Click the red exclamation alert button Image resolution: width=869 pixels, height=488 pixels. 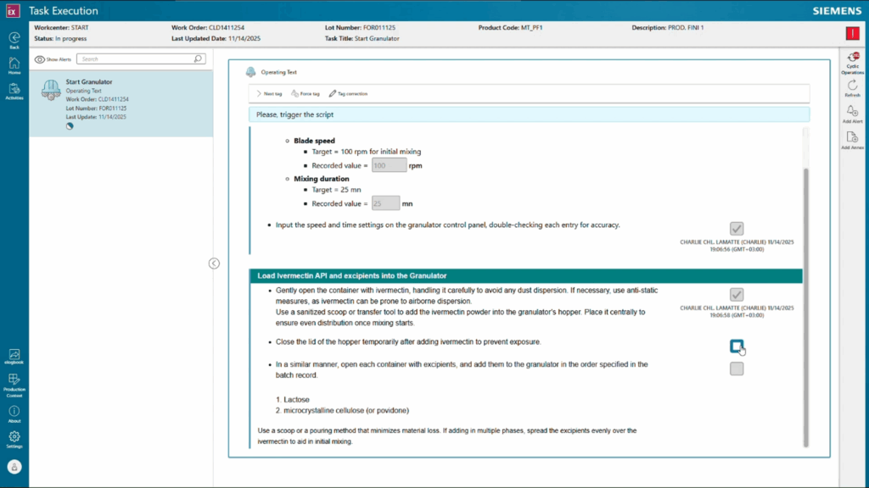(x=851, y=33)
